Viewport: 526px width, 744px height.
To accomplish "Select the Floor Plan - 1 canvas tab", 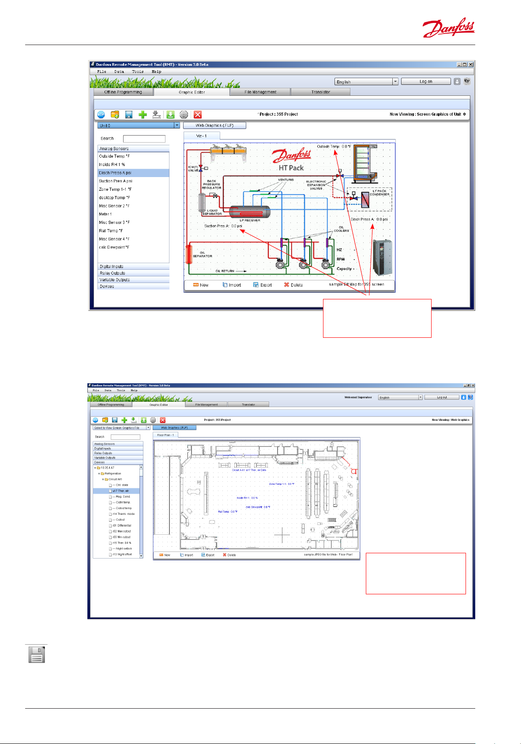I will 165,435.
